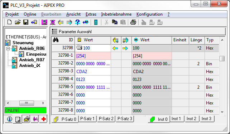Click the Parameter Auswahl list icon
Screen dimensions: 230x134
[x=54, y=31]
